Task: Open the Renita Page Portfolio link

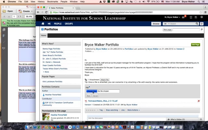Action: pyautogui.click(x=51, y=49)
